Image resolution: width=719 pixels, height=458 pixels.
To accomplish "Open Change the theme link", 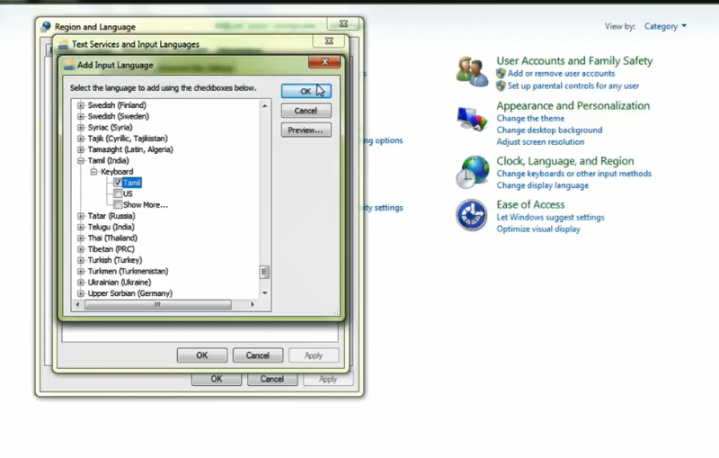I will [530, 119].
